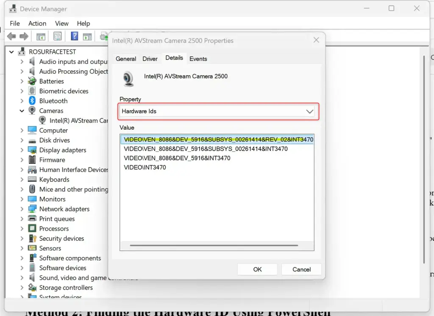Viewport: 434px width, 316px height.
Task: Click the Human Interface Devices icon
Action: 32,169
